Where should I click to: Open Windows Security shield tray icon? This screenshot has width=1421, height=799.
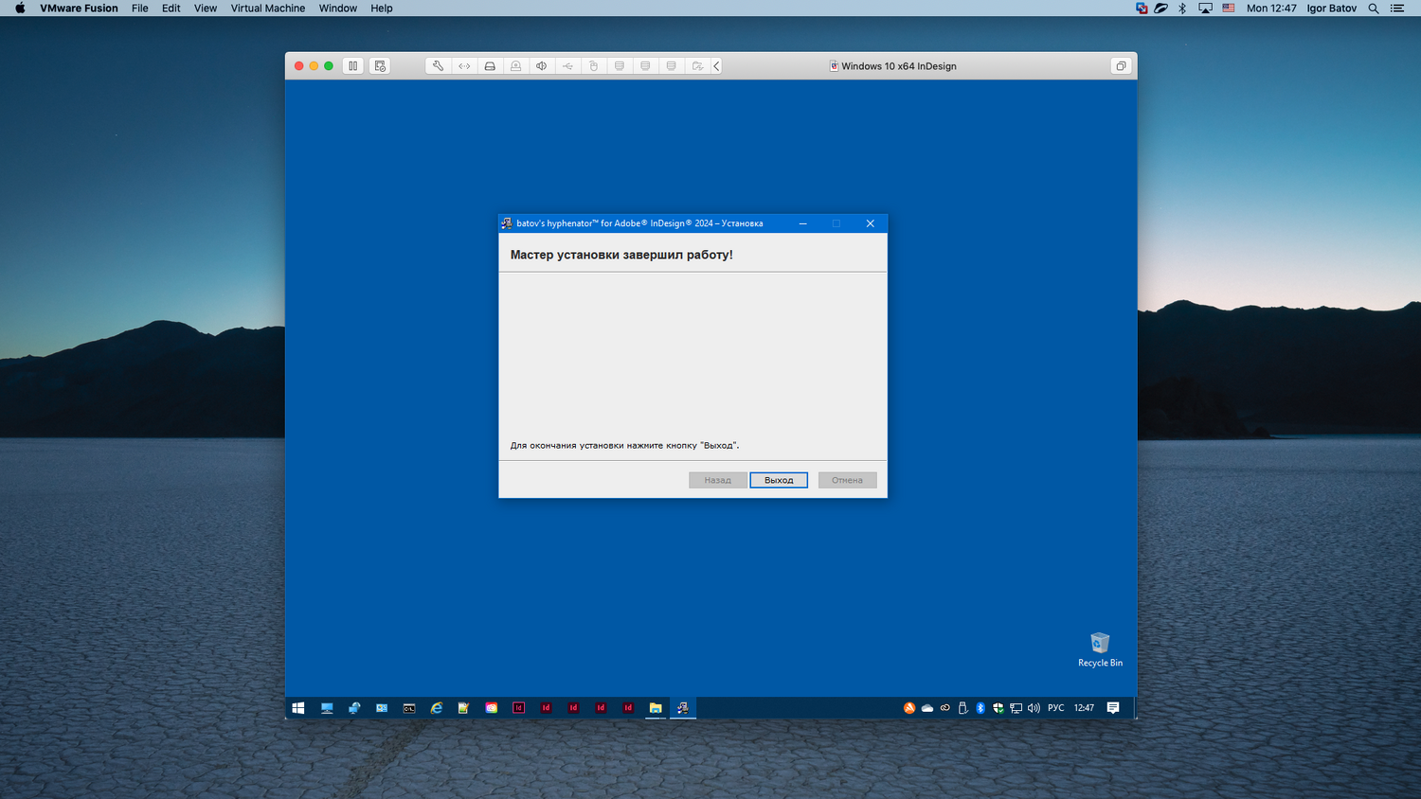(998, 708)
